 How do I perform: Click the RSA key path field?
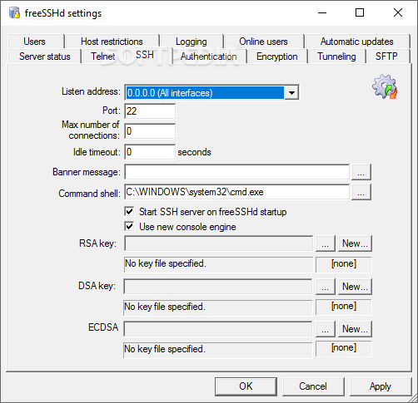coord(219,243)
